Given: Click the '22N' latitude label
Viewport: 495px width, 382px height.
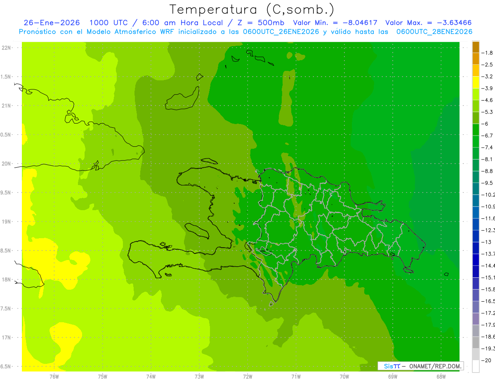Looking at the screenshot, I should tap(6, 48).
